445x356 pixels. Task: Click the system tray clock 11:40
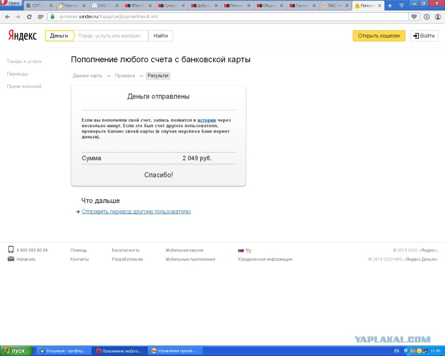click(436, 351)
